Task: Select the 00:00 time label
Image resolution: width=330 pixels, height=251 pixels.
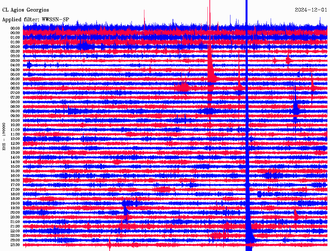Action: click(15, 28)
